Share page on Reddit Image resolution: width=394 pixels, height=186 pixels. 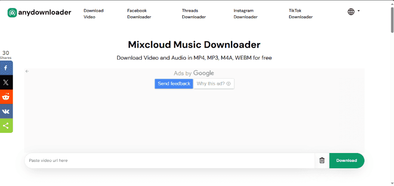pyautogui.click(x=6, y=97)
